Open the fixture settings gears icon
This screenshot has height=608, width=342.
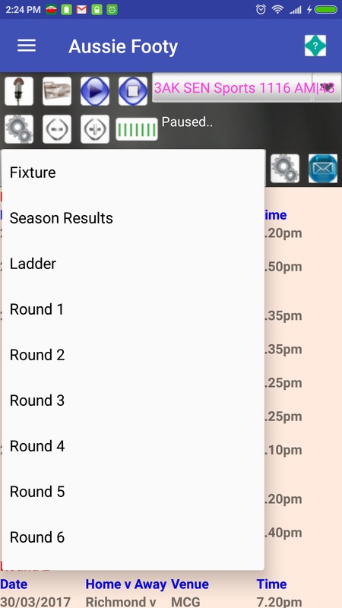click(285, 168)
